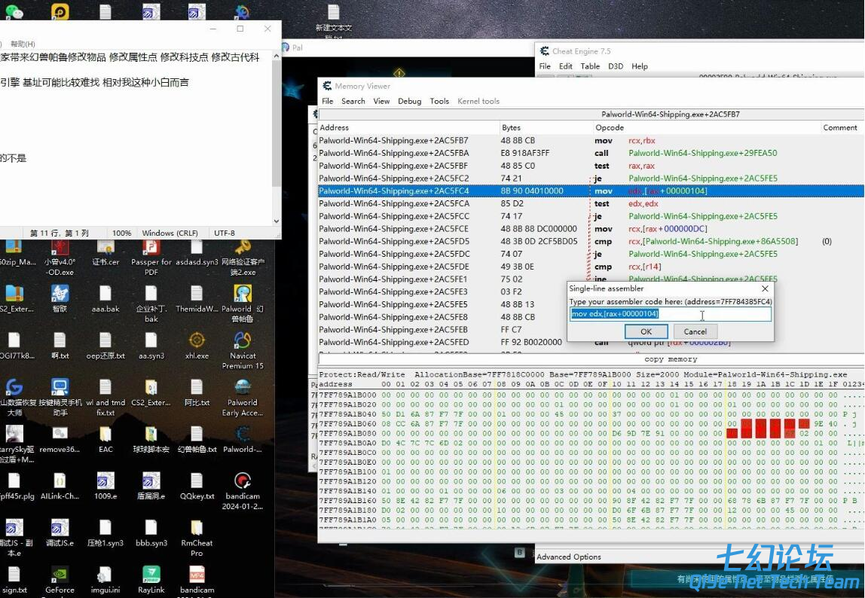The height and width of the screenshot is (598, 865).
Task: Open 幻兽帕鲁.txt desktop file
Action: 197,438
